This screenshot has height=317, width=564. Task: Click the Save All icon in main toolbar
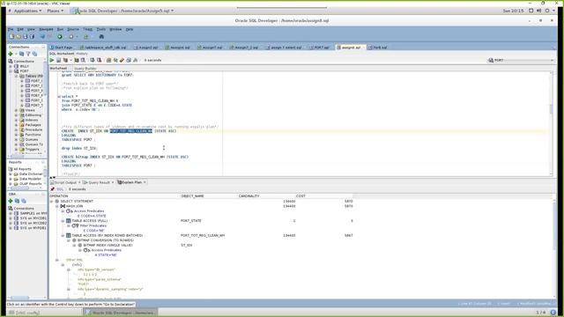tap(32, 37)
